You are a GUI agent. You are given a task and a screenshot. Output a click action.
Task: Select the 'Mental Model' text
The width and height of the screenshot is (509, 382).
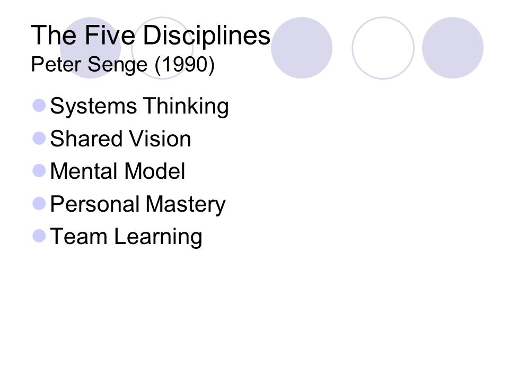pyautogui.click(x=118, y=171)
